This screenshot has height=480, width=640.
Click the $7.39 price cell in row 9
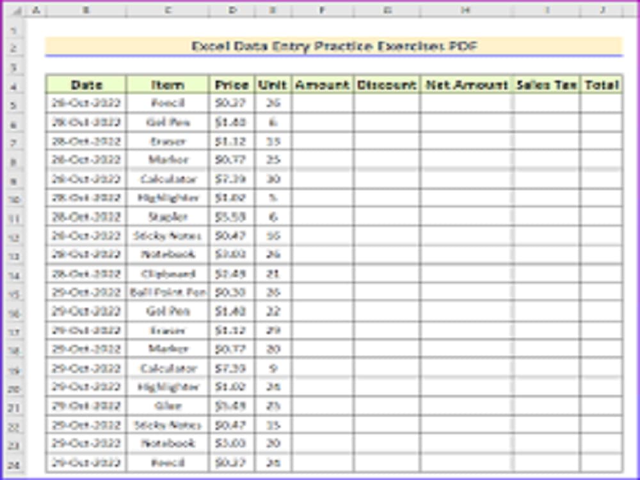[x=232, y=179]
